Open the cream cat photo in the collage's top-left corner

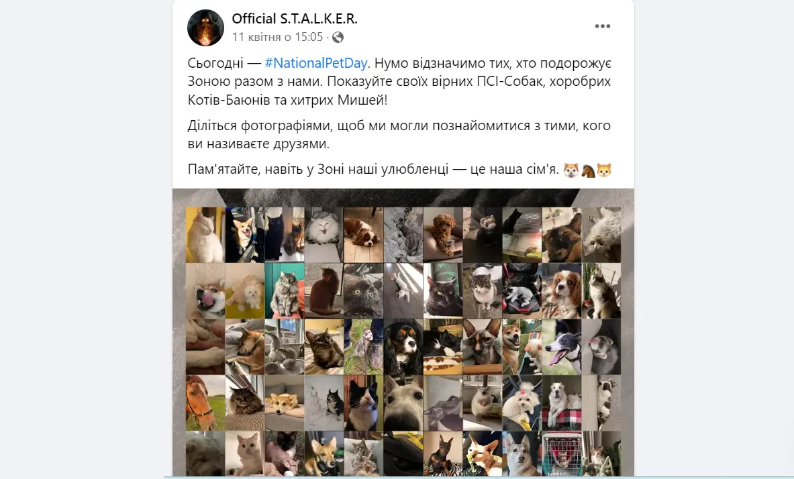[x=205, y=235]
